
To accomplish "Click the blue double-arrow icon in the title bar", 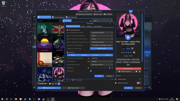I will click(131, 11).
